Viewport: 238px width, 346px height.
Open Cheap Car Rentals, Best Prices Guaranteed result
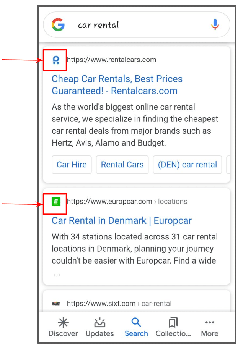[x=117, y=85]
